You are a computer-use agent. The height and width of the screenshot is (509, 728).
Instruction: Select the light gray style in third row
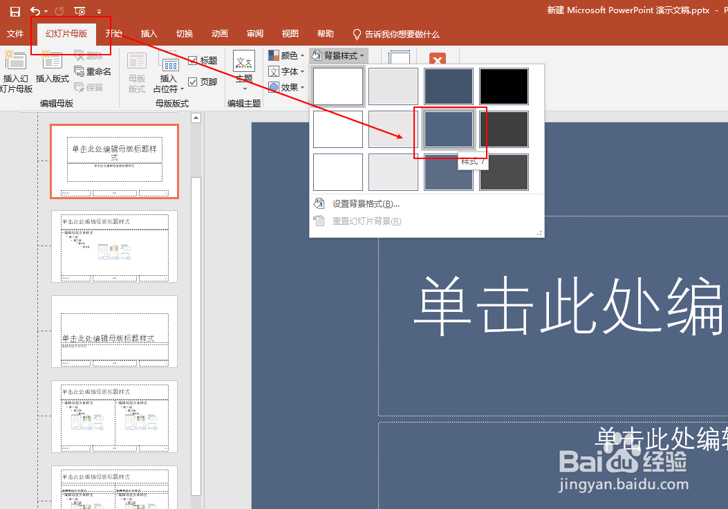(x=393, y=172)
